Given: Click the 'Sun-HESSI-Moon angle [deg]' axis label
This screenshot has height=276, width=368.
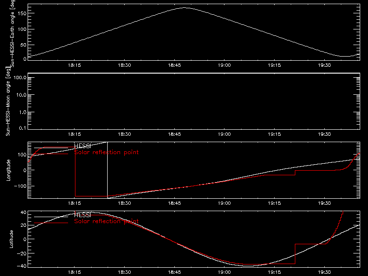Looking at the screenshot, I should (8, 101).
